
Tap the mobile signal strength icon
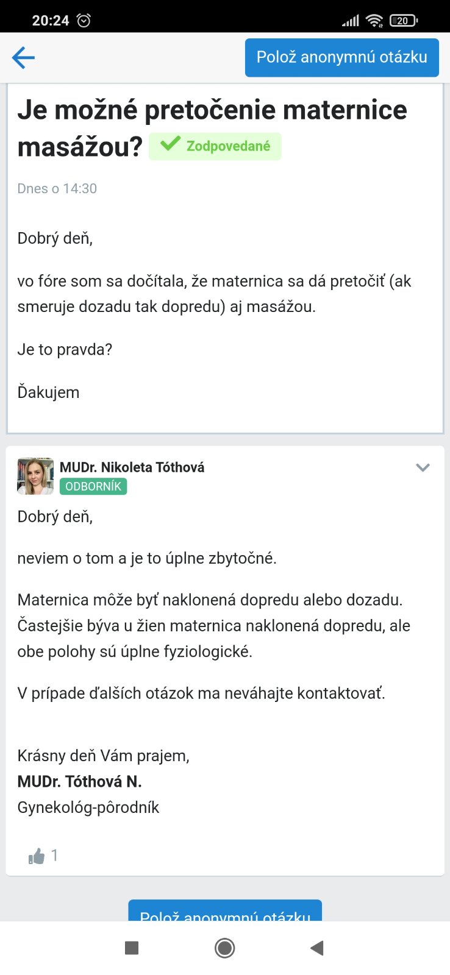point(351,21)
